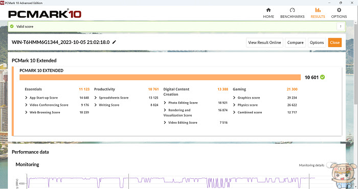Click the PCMark 10 logo
This screenshot has height=189, width=358.
pos(45,14)
